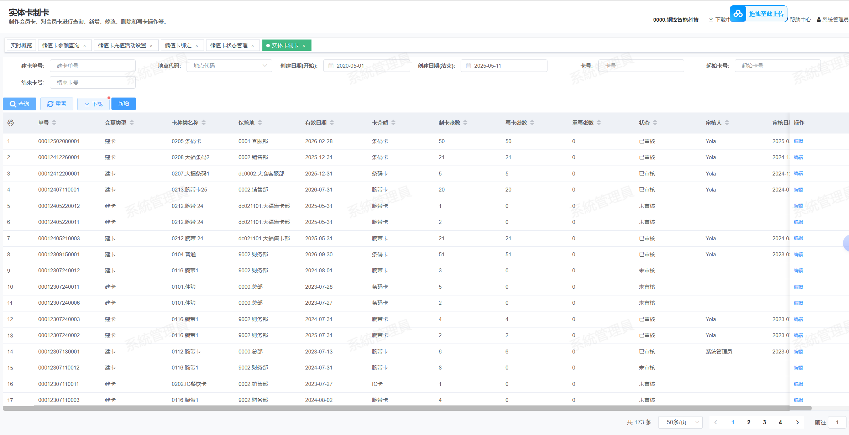Viewport: 849px width, 435px height.
Task: Switch to 实时概览 tab
Action: tap(21, 46)
